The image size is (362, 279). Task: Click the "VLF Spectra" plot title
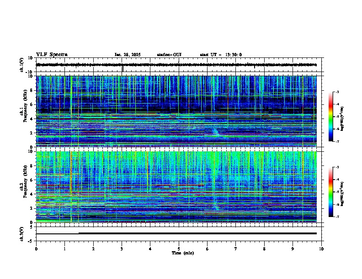[52, 55]
